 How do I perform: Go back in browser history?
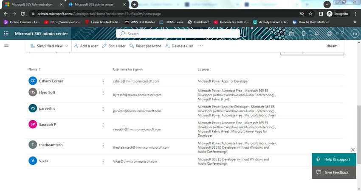(x=6, y=14)
